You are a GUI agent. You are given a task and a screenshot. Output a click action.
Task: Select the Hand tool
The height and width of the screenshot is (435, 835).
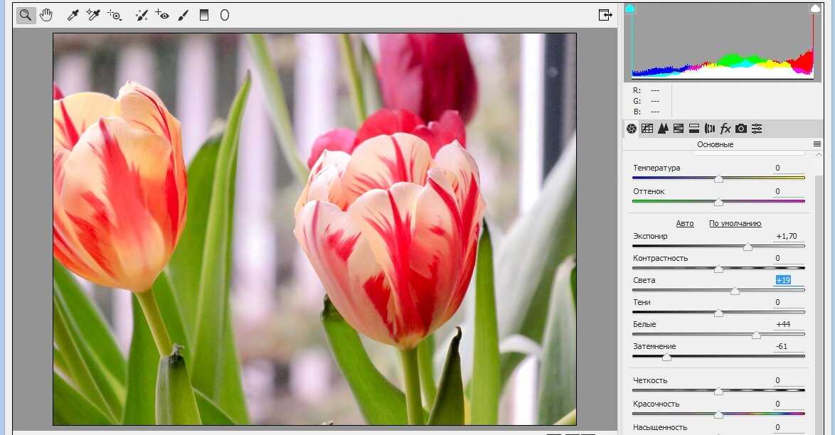tap(46, 15)
